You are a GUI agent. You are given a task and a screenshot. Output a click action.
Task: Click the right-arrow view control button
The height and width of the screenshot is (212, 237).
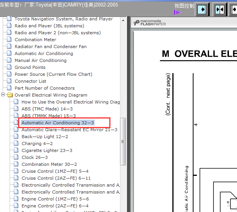click(x=202, y=10)
